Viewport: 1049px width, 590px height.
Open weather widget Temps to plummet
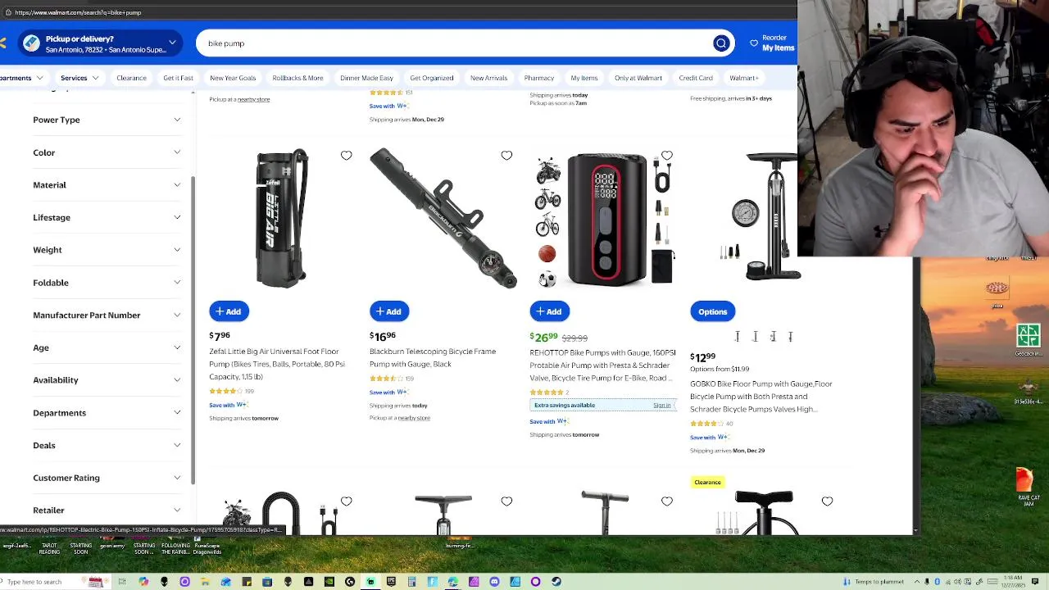[x=874, y=582]
